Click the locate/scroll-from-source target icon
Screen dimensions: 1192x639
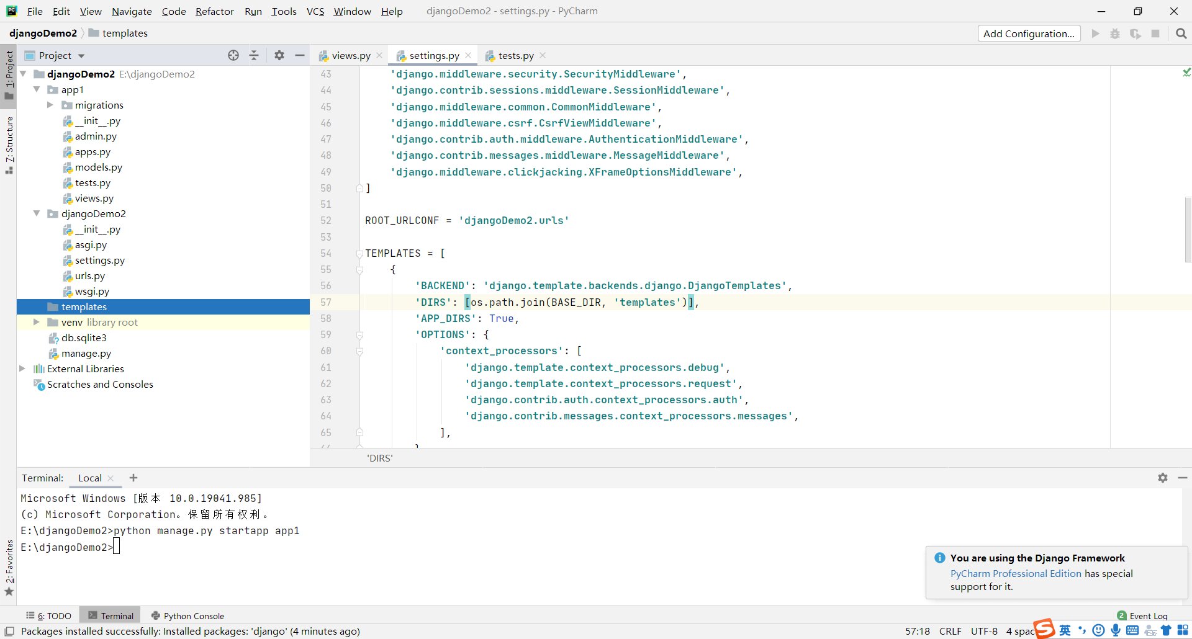[x=233, y=55]
